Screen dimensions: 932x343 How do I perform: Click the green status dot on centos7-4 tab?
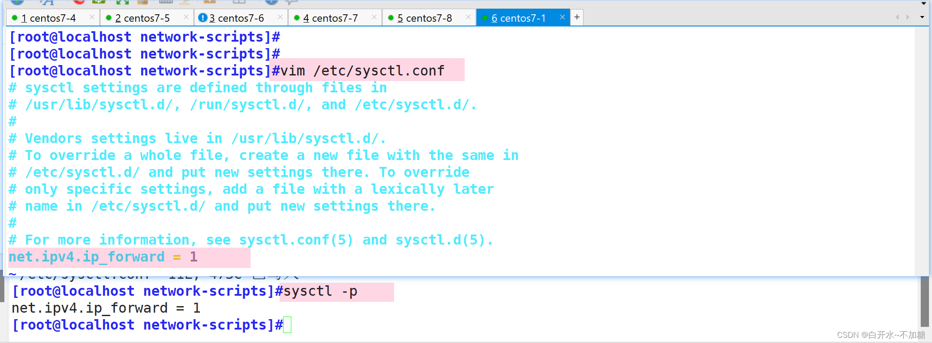15,18
